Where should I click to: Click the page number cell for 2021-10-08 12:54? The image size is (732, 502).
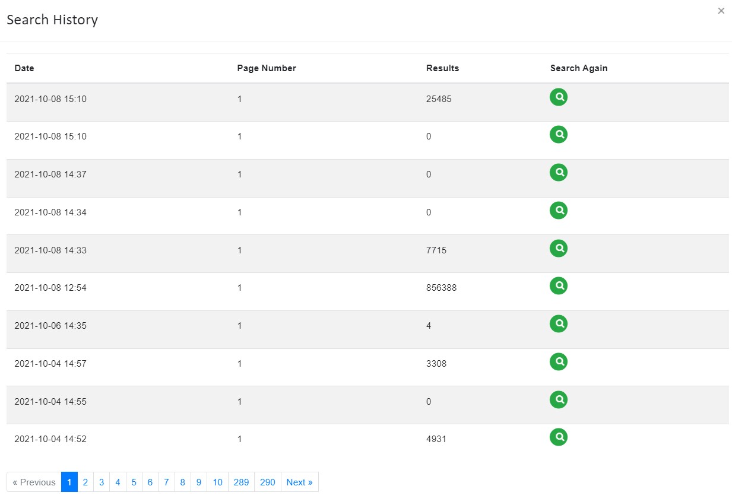click(240, 288)
